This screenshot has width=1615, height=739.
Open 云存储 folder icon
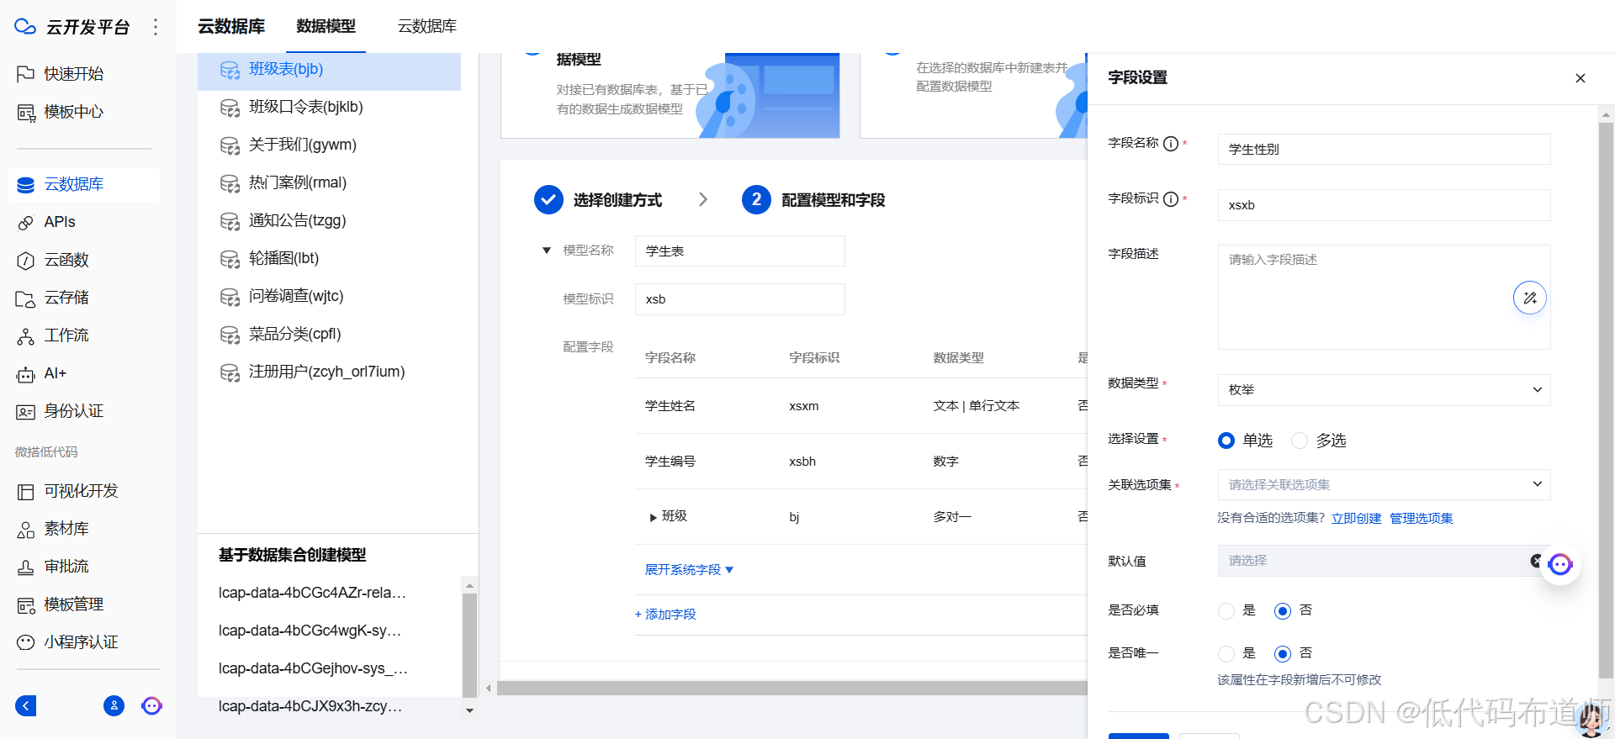[25, 298]
